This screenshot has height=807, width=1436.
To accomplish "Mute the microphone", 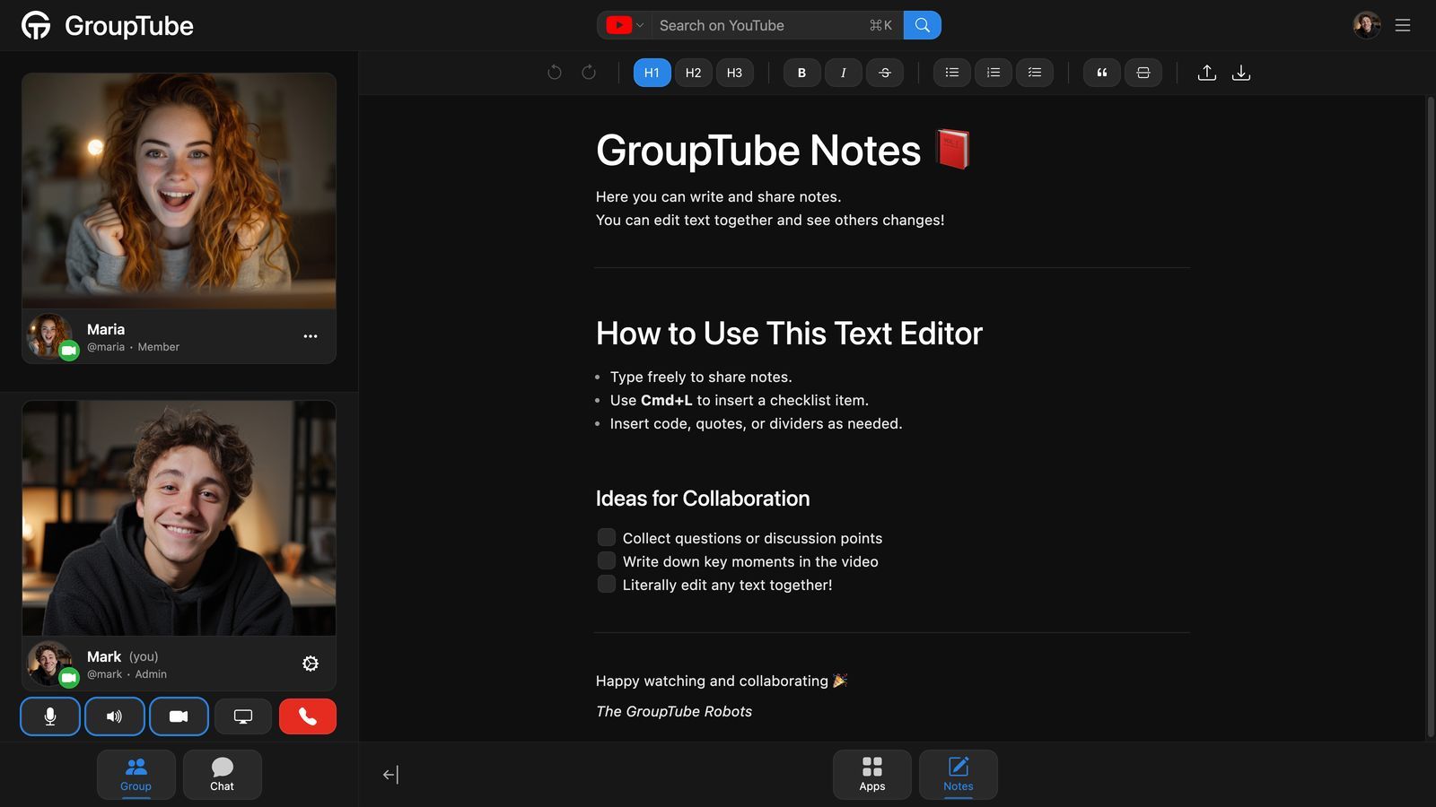I will (50, 716).
